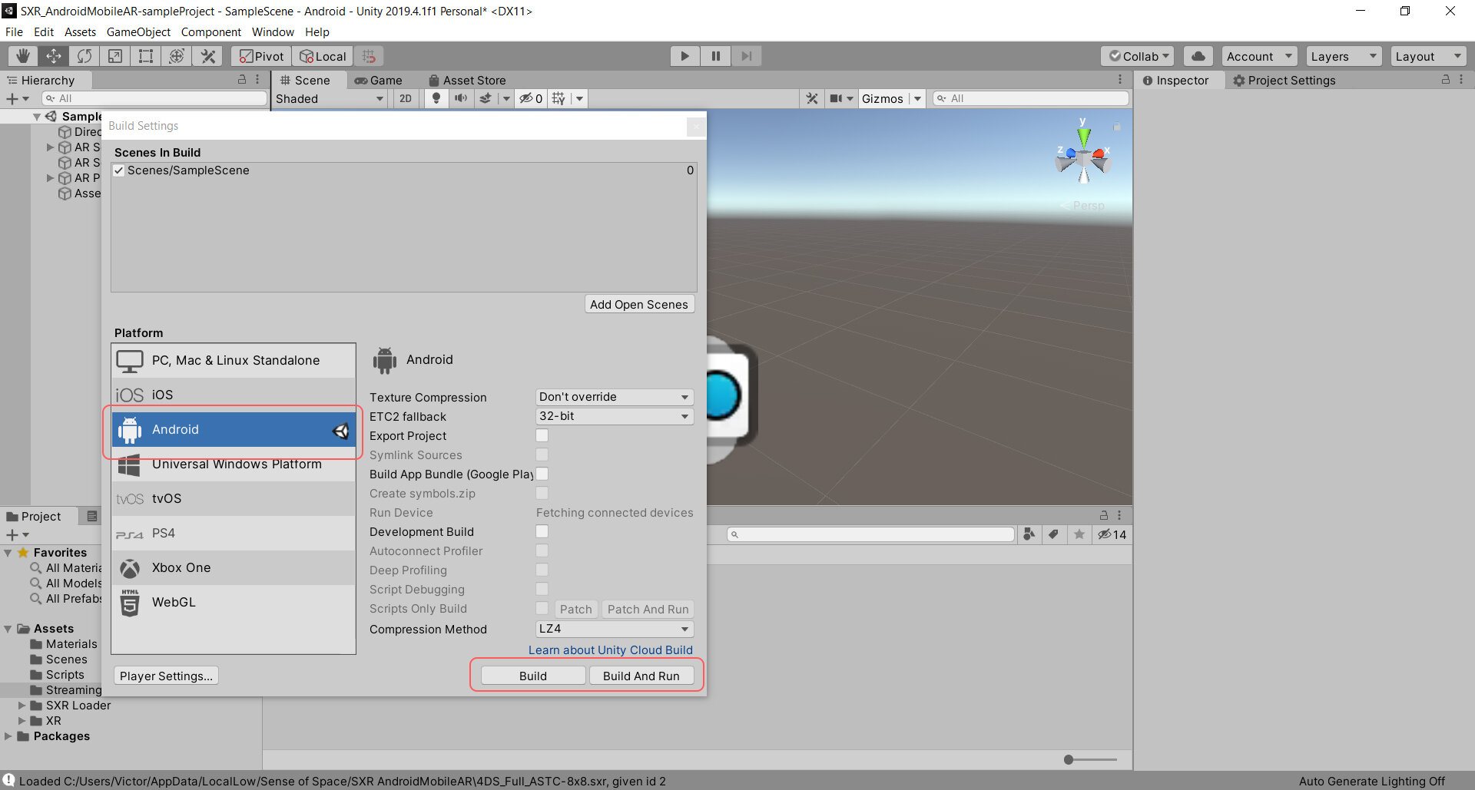Switch to the Asset Store tab
The image size is (1475, 790).
[x=467, y=80]
